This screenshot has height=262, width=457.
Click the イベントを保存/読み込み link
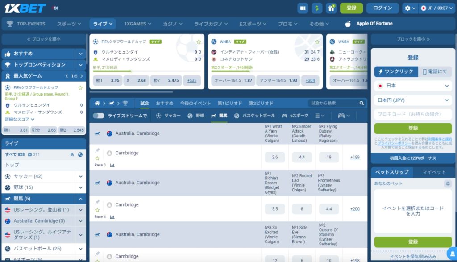pos(413,257)
